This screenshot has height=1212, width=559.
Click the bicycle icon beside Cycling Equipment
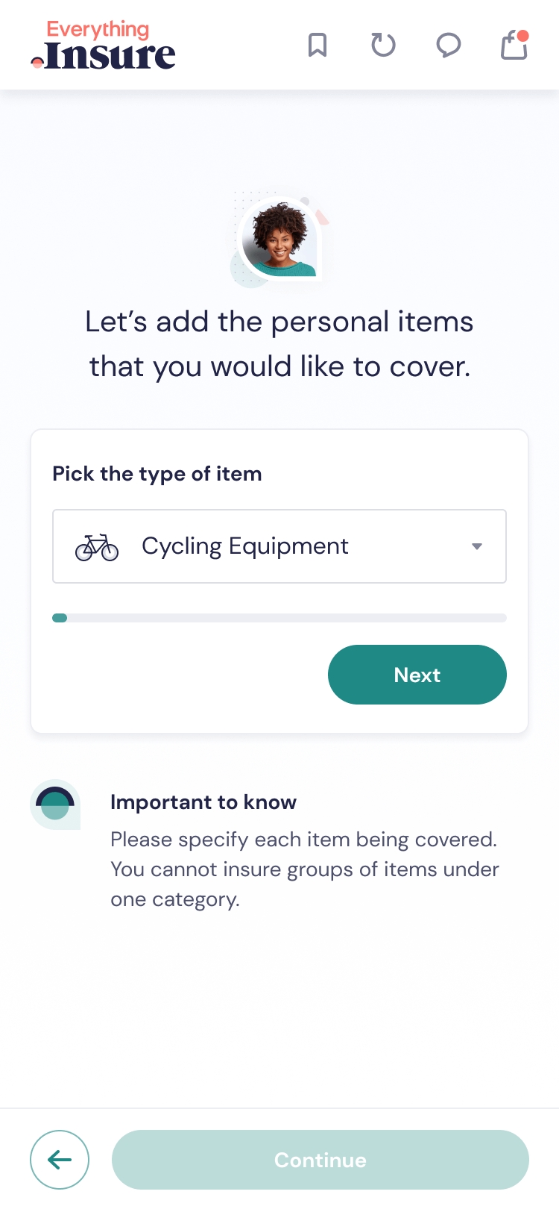[x=96, y=546]
